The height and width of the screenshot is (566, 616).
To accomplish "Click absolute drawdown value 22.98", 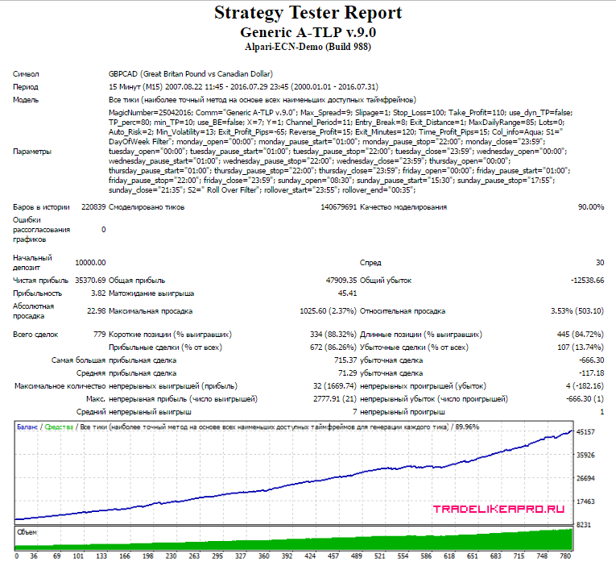I will click(97, 311).
